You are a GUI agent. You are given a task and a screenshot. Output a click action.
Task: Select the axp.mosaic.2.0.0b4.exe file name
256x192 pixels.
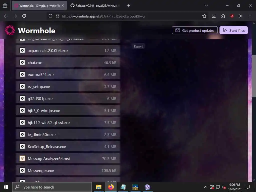coord(48,50)
